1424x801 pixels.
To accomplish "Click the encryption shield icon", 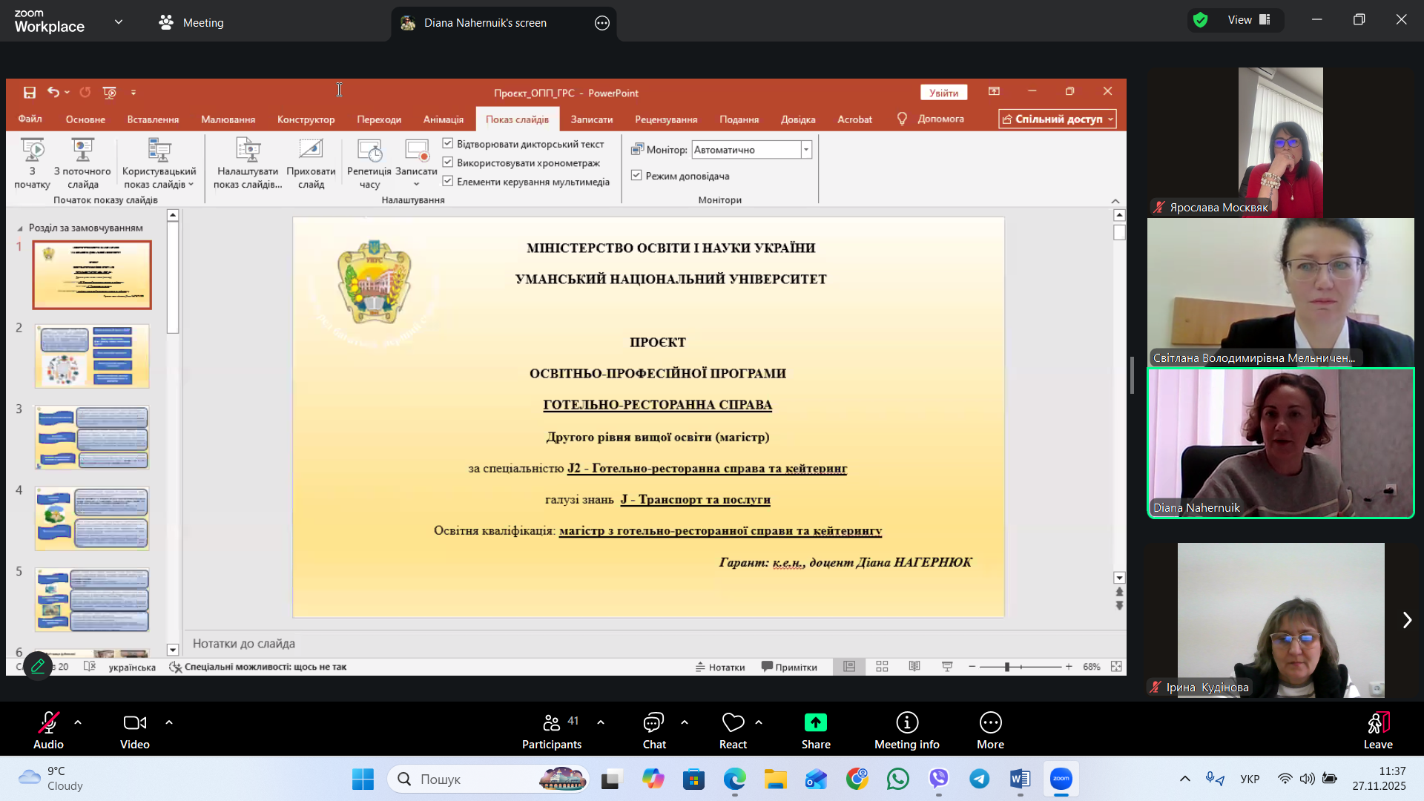I will click(1200, 20).
